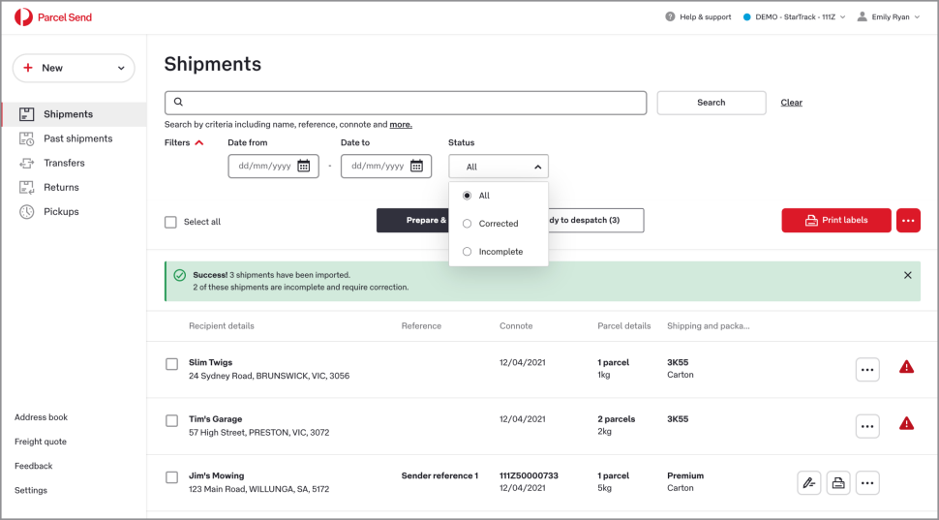Open the New shipment dropdown
Viewport: 939px width, 520px height.
74,68
